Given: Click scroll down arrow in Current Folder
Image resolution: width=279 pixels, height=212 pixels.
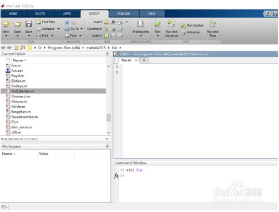Looking at the screenshot, I should (x=109, y=133).
